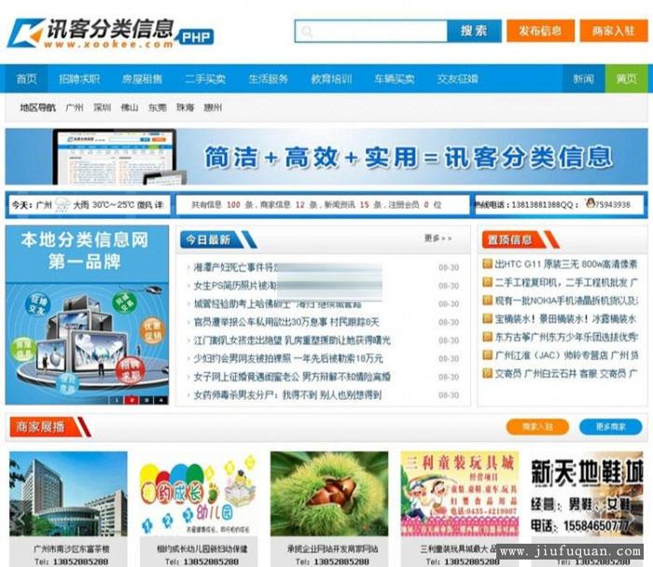653x567 pixels.
Task: Open the green 黄页 navigation tab
Action: coord(626,78)
